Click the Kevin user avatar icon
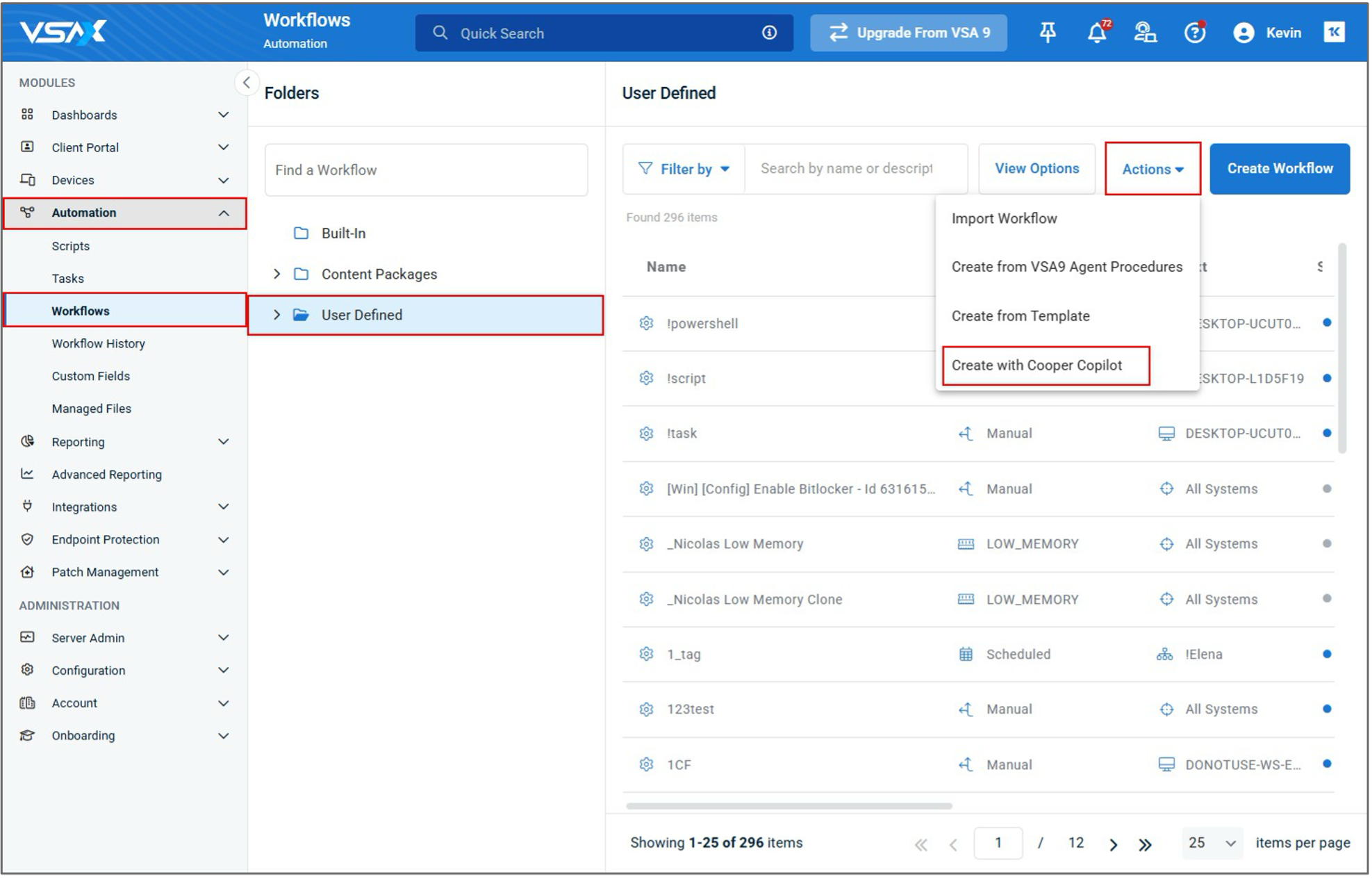The image size is (1372, 879). [x=1243, y=33]
